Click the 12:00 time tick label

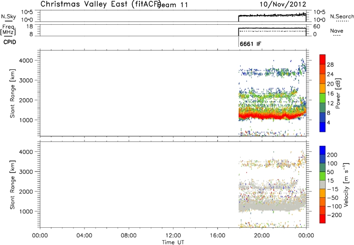173,236
